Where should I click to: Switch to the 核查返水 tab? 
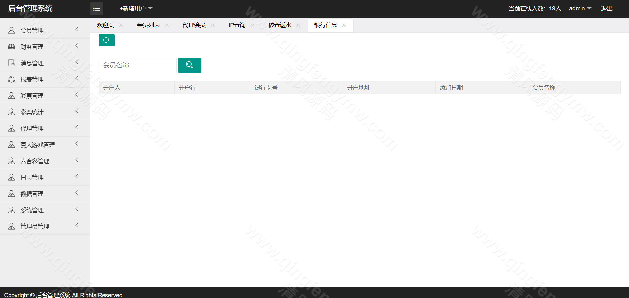point(280,25)
